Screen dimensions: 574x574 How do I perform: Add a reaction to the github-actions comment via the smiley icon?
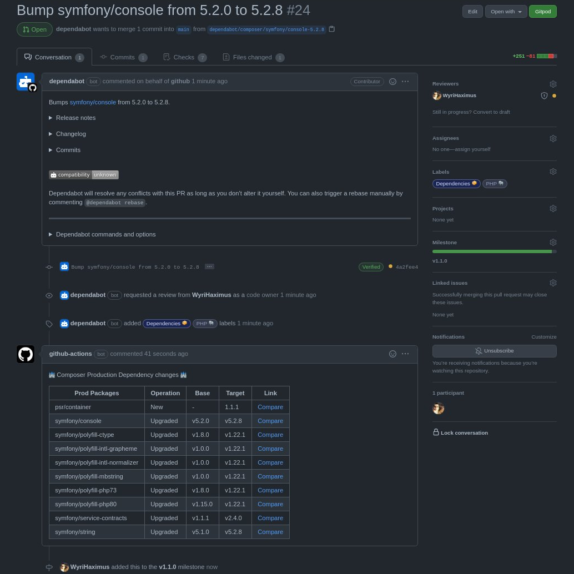(392, 354)
